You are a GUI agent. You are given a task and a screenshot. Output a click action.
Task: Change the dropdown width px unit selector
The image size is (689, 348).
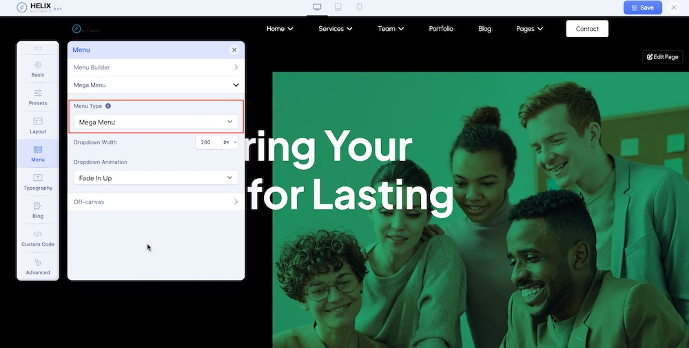pyautogui.click(x=229, y=142)
